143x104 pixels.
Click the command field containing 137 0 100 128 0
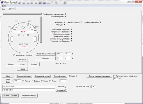28,87
